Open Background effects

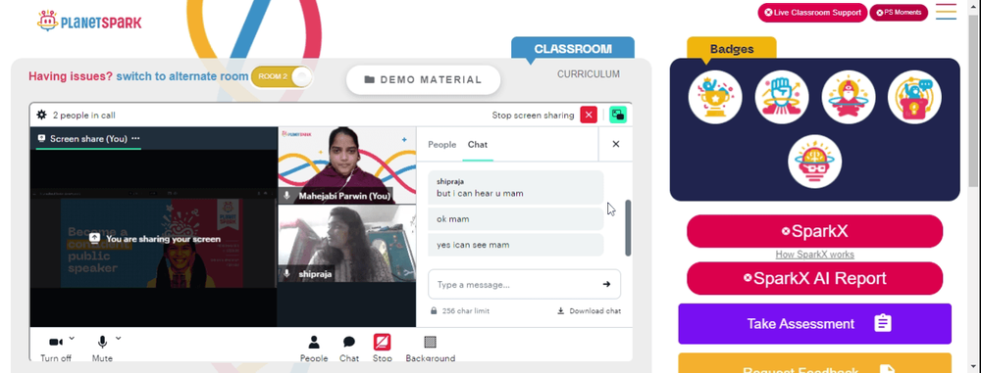[x=430, y=349]
